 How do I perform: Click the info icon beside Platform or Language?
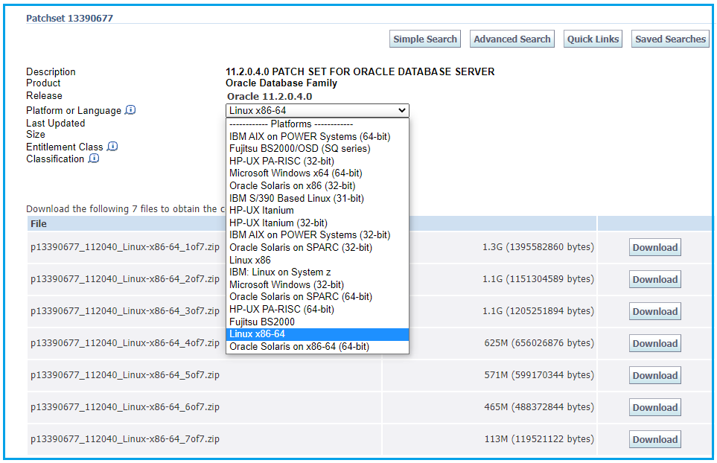tap(130, 110)
